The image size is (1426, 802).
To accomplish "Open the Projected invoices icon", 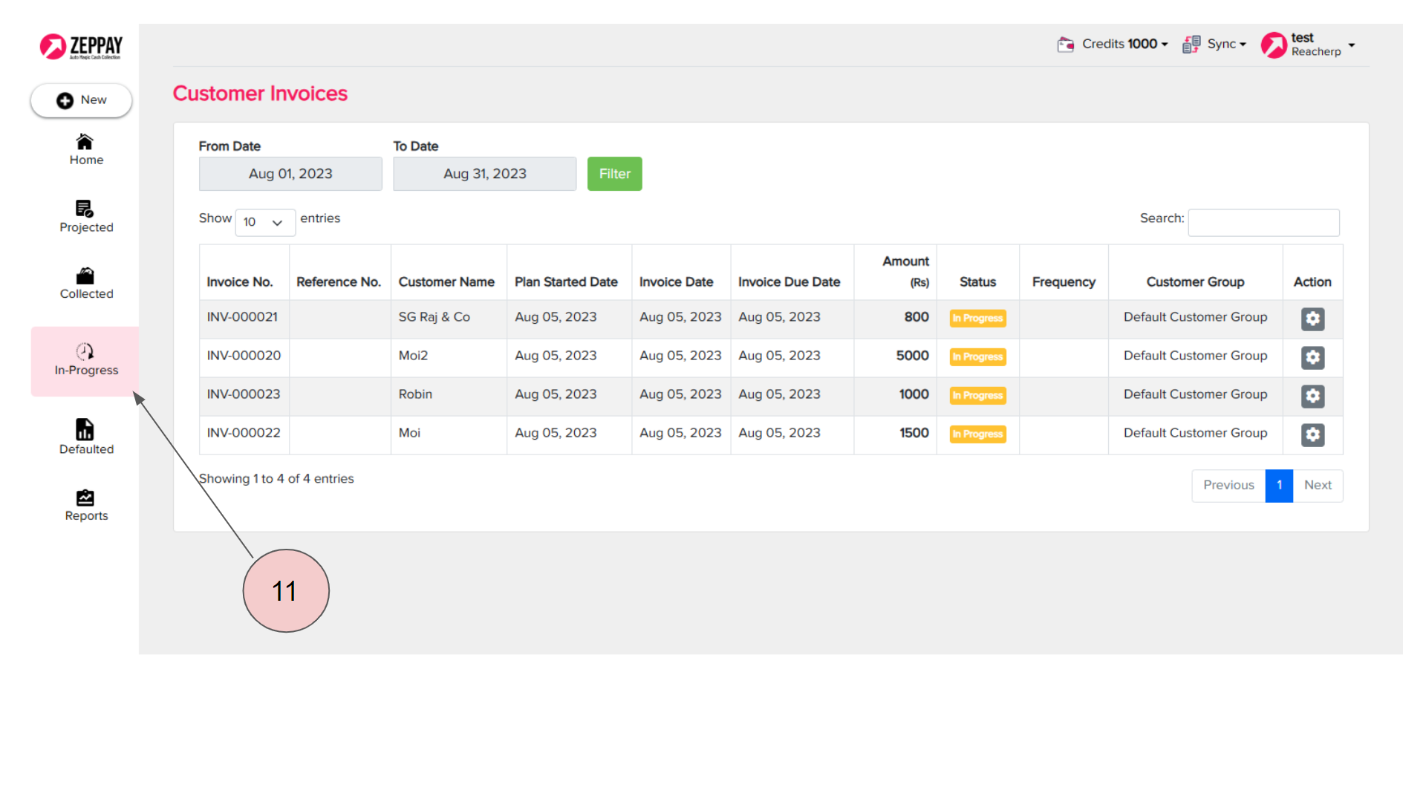I will tap(85, 209).
